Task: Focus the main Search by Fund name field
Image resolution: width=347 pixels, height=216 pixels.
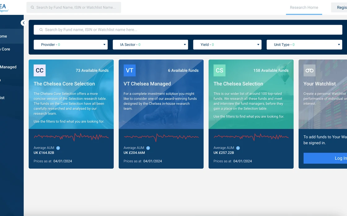Action: coord(188,30)
